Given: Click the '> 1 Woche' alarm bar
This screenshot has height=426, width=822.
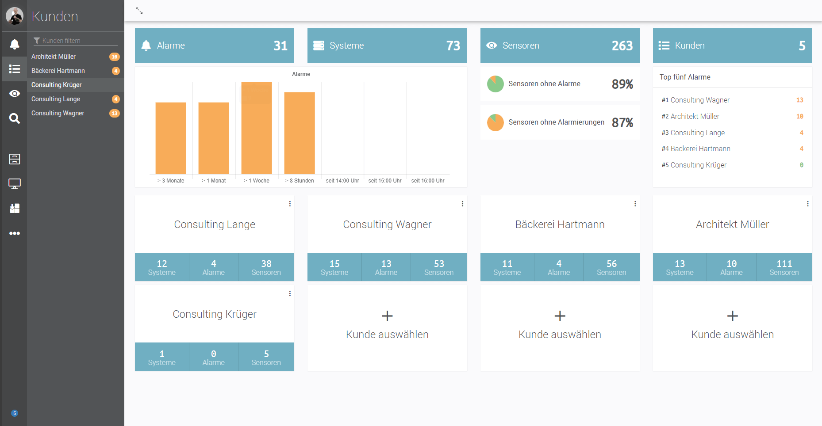Looking at the screenshot, I should [257, 128].
